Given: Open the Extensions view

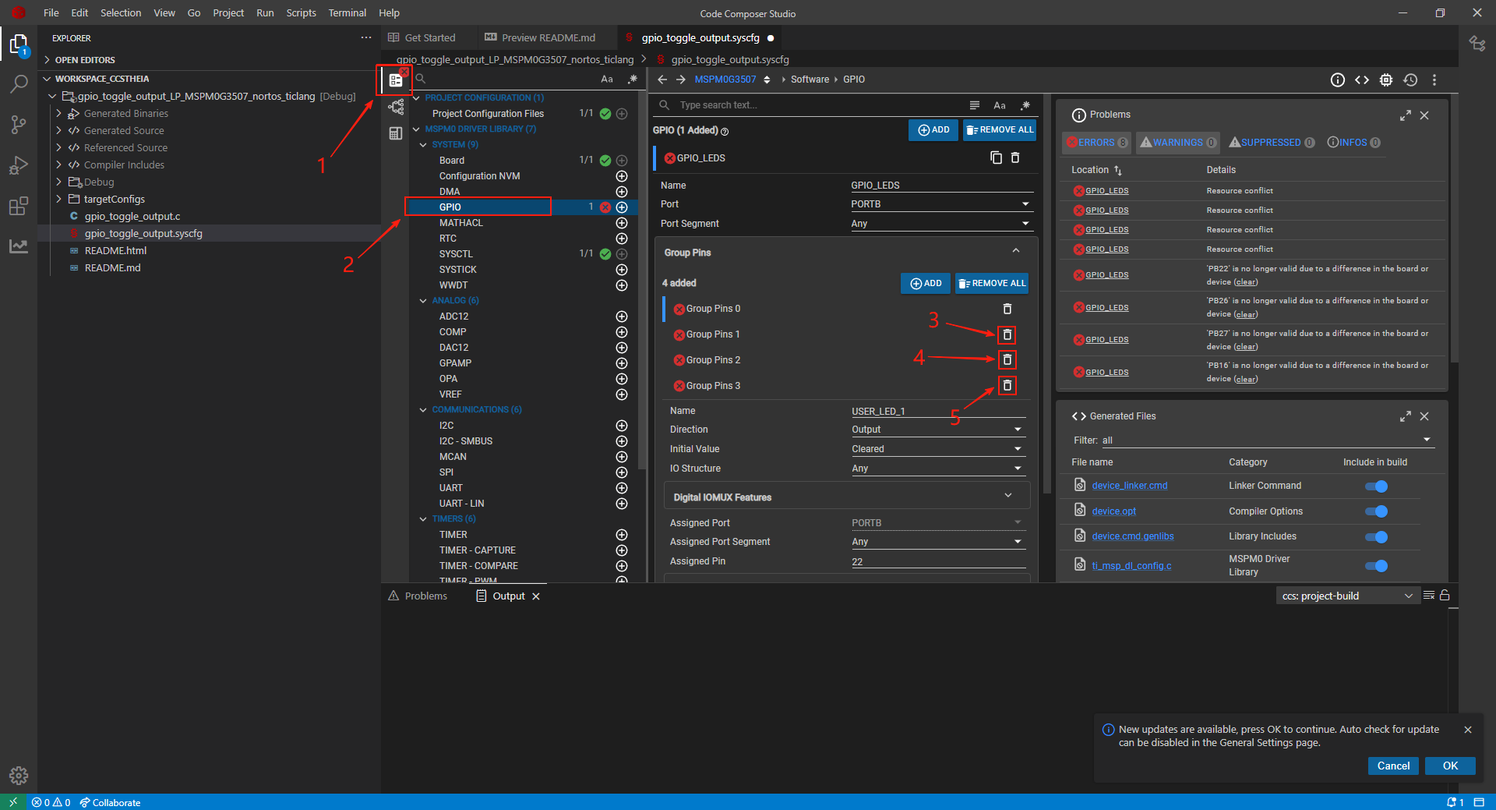Looking at the screenshot, I should click(19, 206).
